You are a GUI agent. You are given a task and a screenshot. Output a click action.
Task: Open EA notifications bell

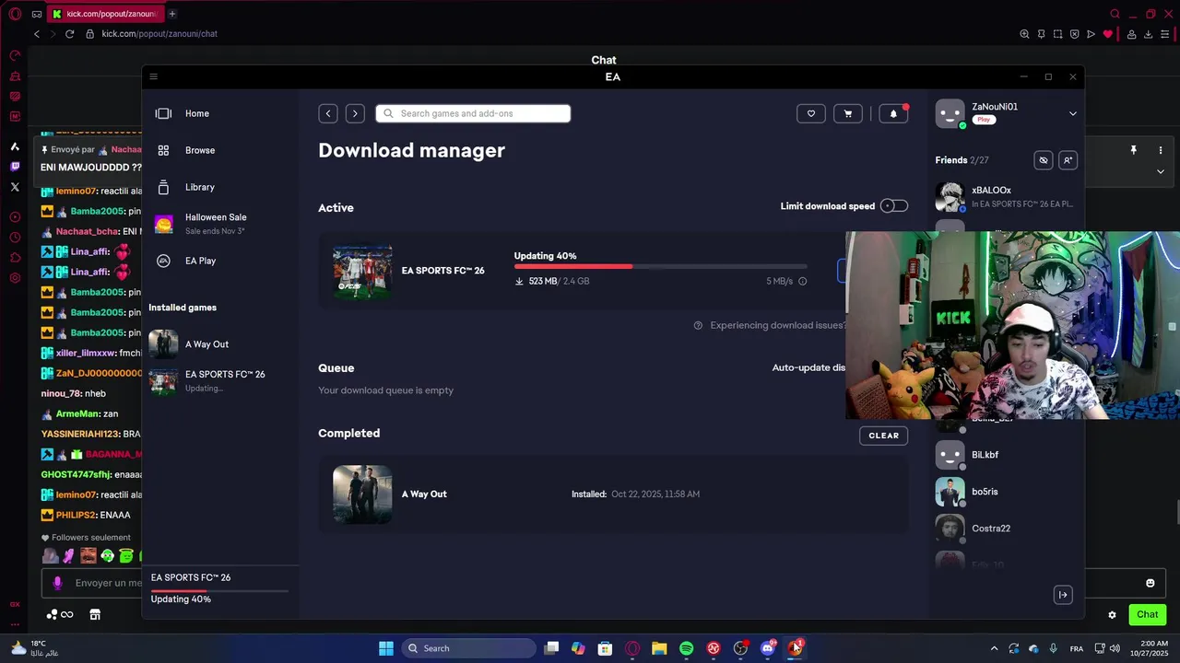pos(893,113)
